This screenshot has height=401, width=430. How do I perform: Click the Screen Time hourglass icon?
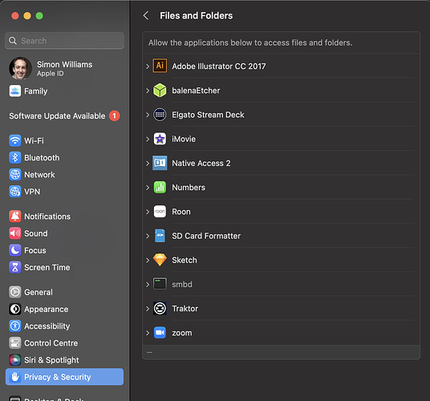tap(15, 267)
